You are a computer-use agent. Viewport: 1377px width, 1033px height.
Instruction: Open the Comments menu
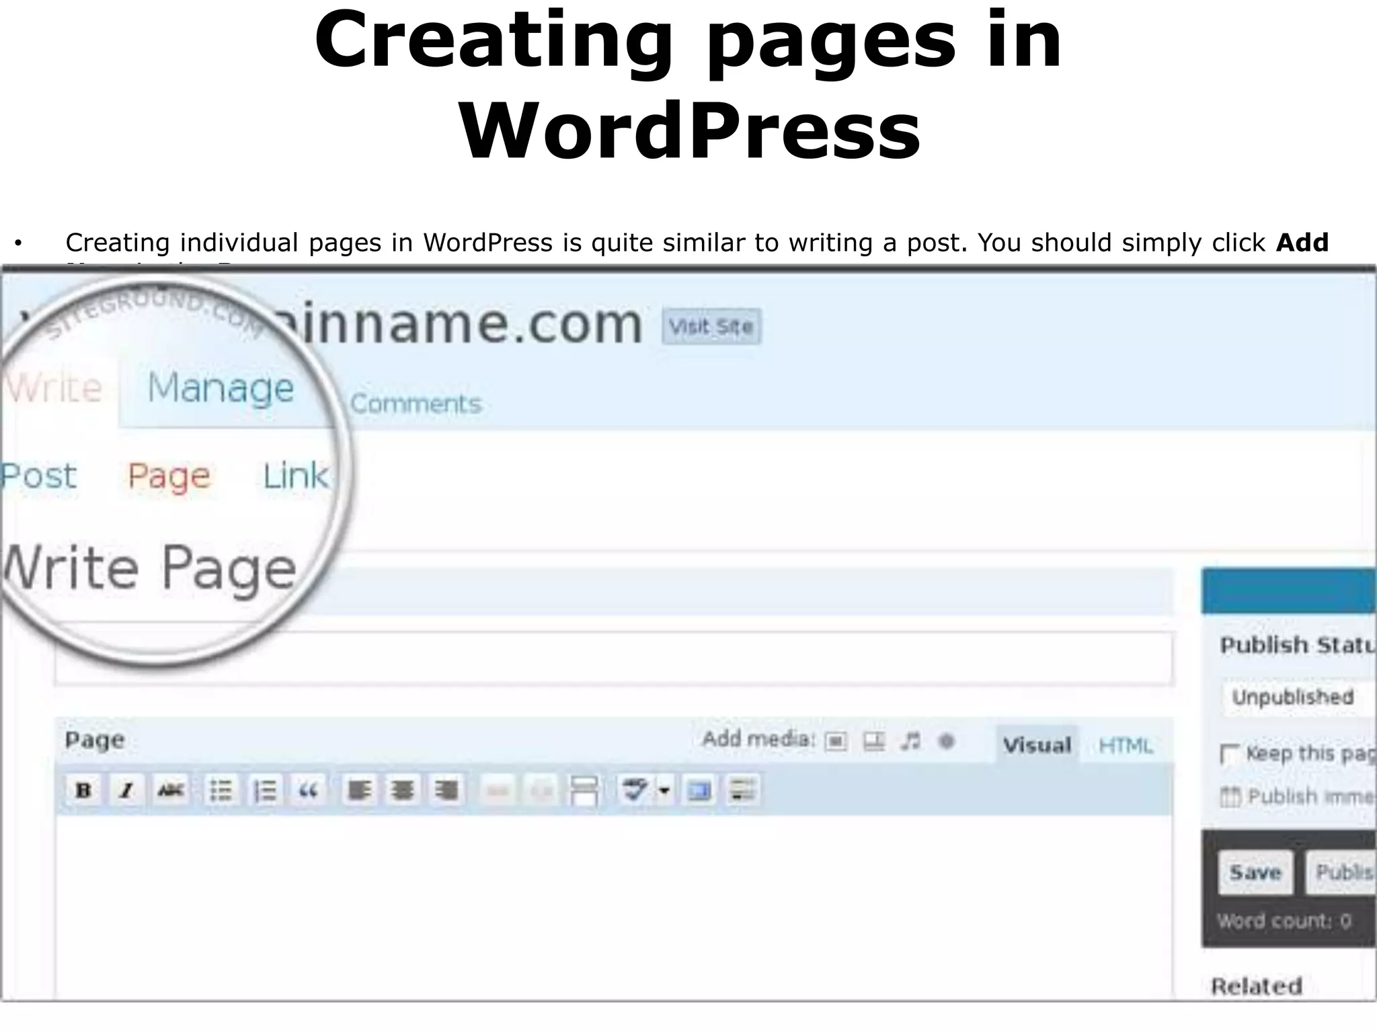(x=416, y=404)
